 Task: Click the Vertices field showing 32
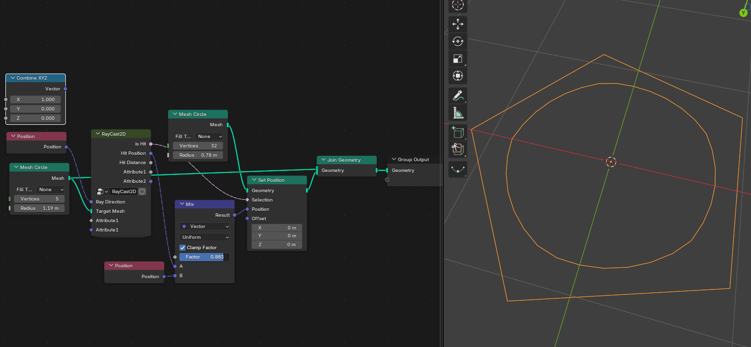tap(198, 146)
